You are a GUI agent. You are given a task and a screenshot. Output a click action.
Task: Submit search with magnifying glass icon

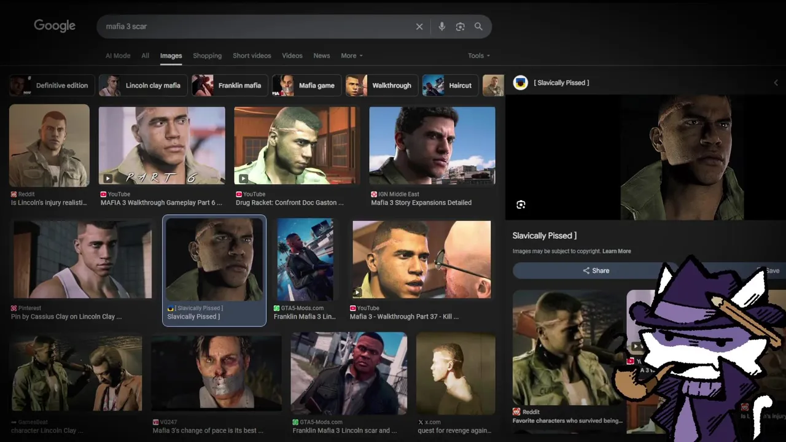(478, 26)
